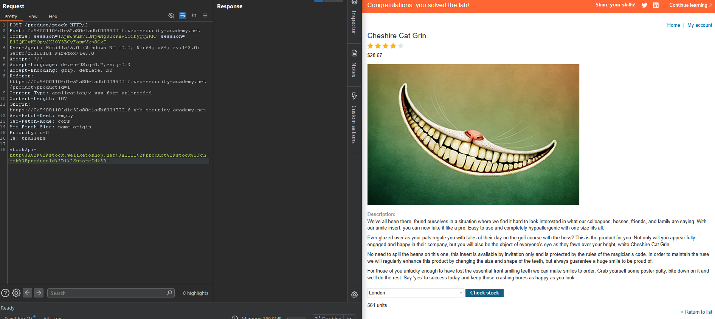Open the My account link

(699, 25)
